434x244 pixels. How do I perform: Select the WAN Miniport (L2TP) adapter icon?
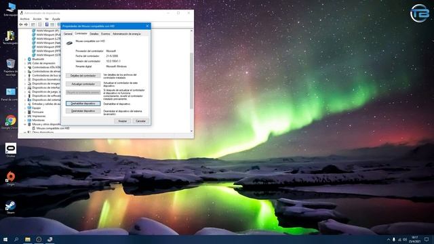(x=34, y=39)
